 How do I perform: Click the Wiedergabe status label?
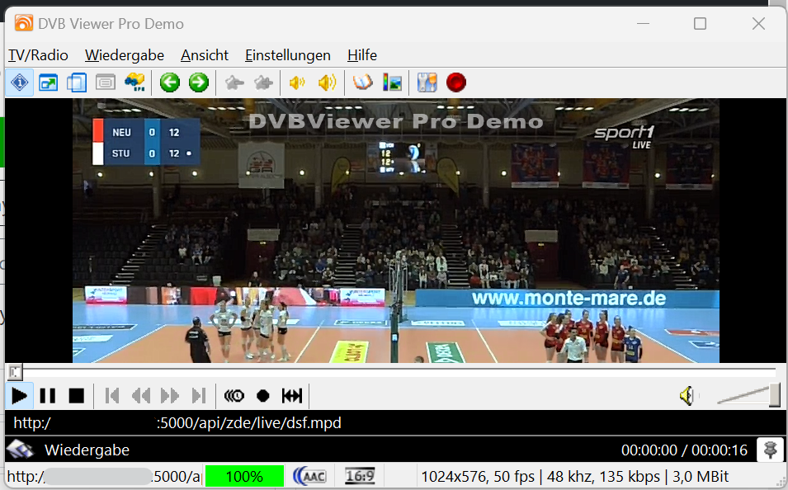pyautogui.click(x=87, y=450)
